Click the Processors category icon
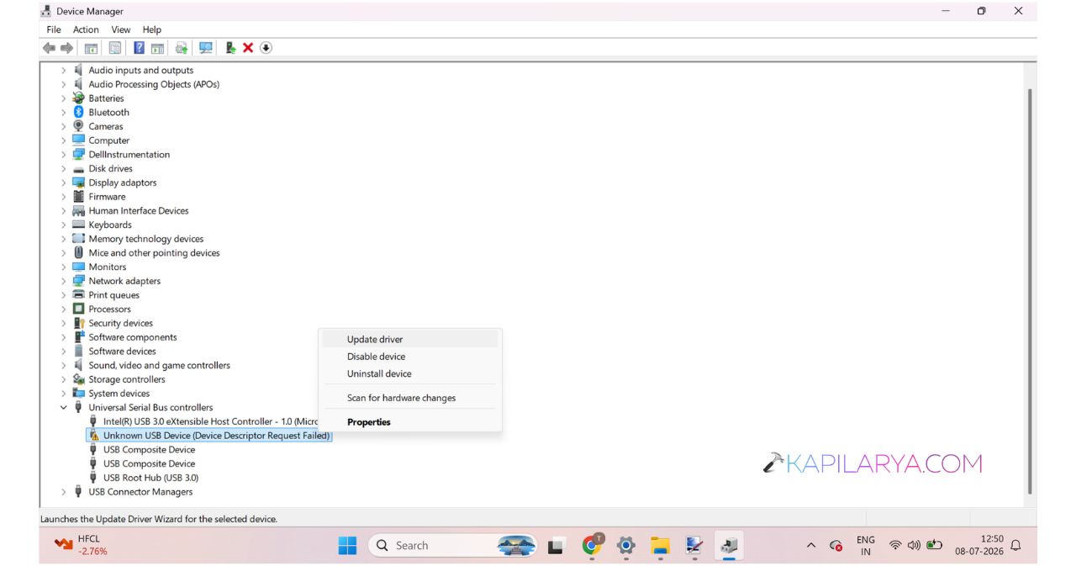The image size is (1076, 566). click(79, 309)
